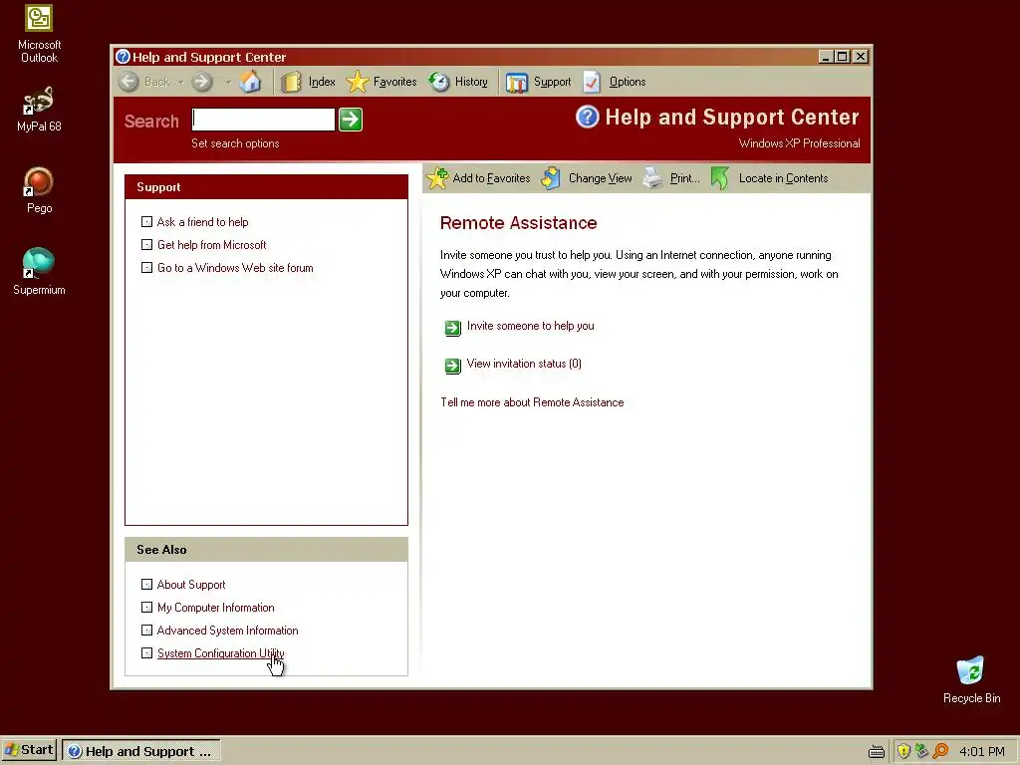This screenshot has height=765, width=1020.
Task: Click the Locate in Contents arrow icon
Action: pyautogui.click(x=719, y=178)
